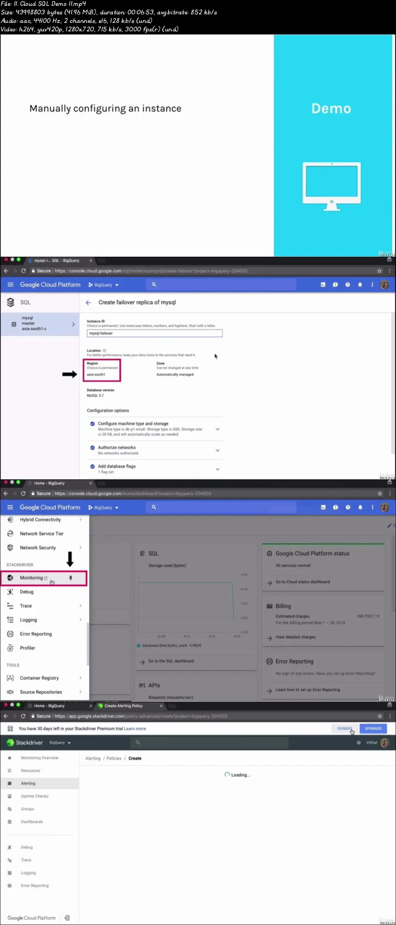
Task: Select mysql master asia-south1-c instance
Action: click(x=39, y=324)
